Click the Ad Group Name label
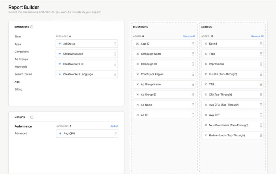 pos(151,84)
